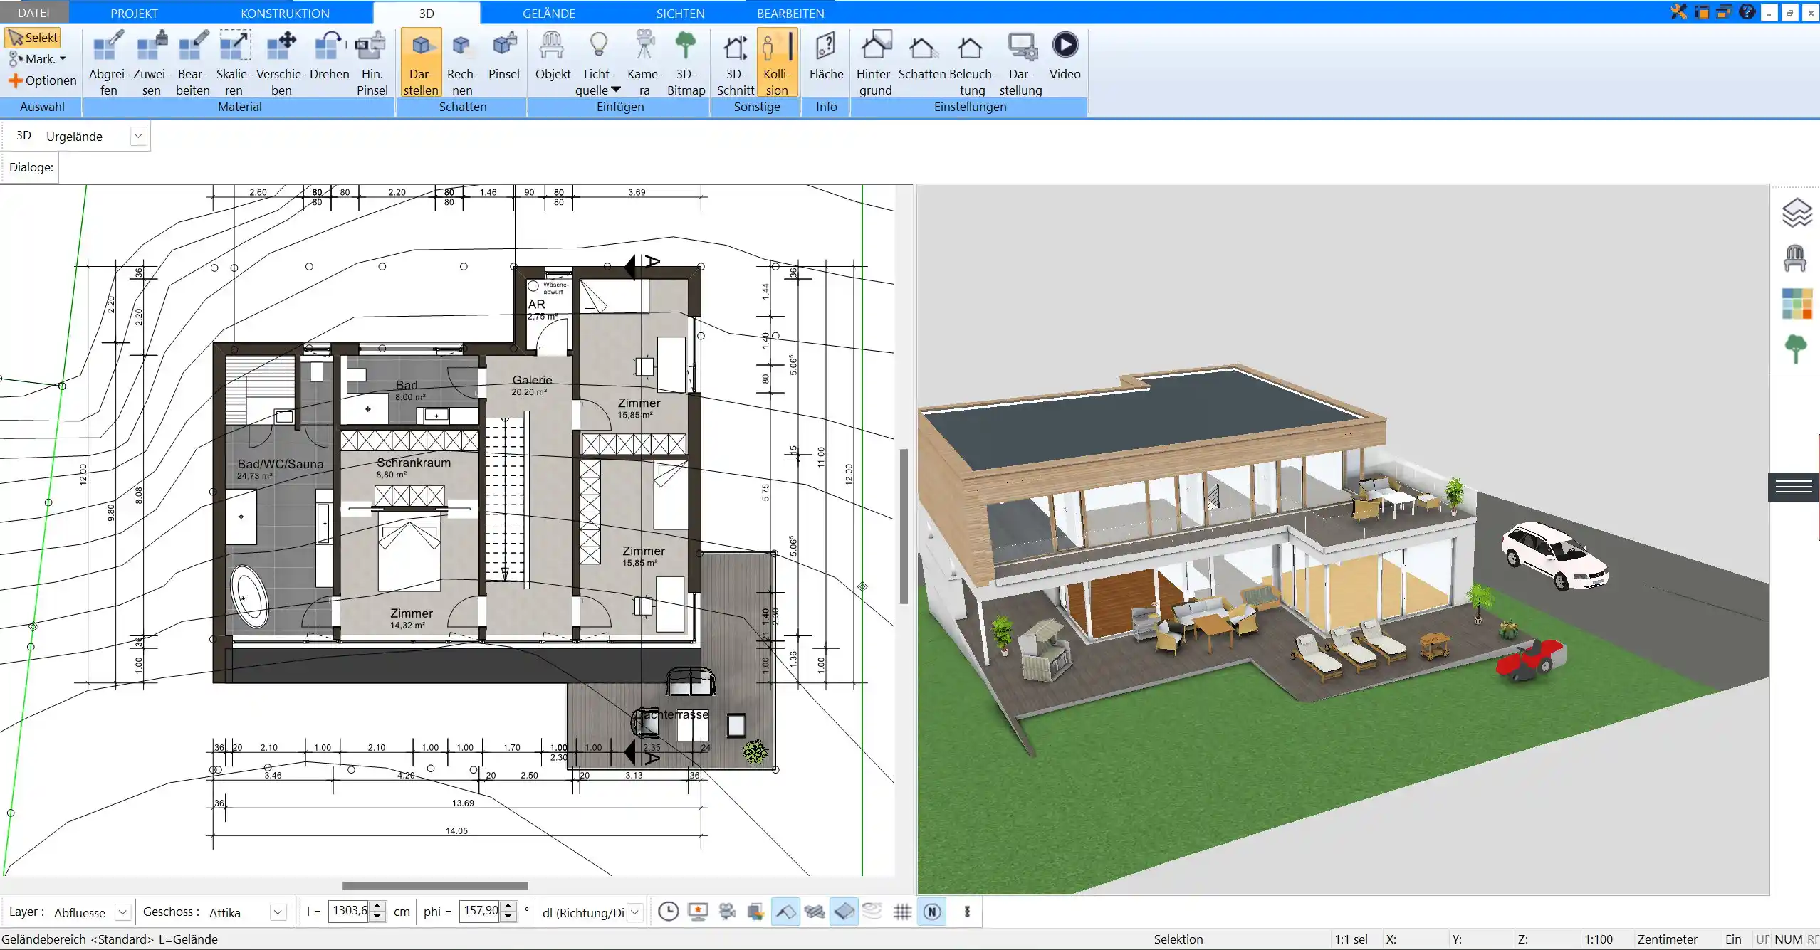This screenshot has height=950, width=1820.
Task: Create a 3D-Schnitt
Action: 736,63
